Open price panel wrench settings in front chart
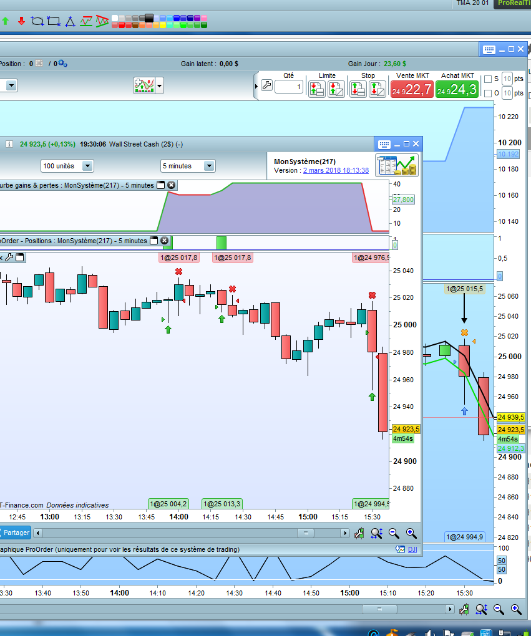The height and width of the screenshot is (636, 531). click(x=9, y=257)
